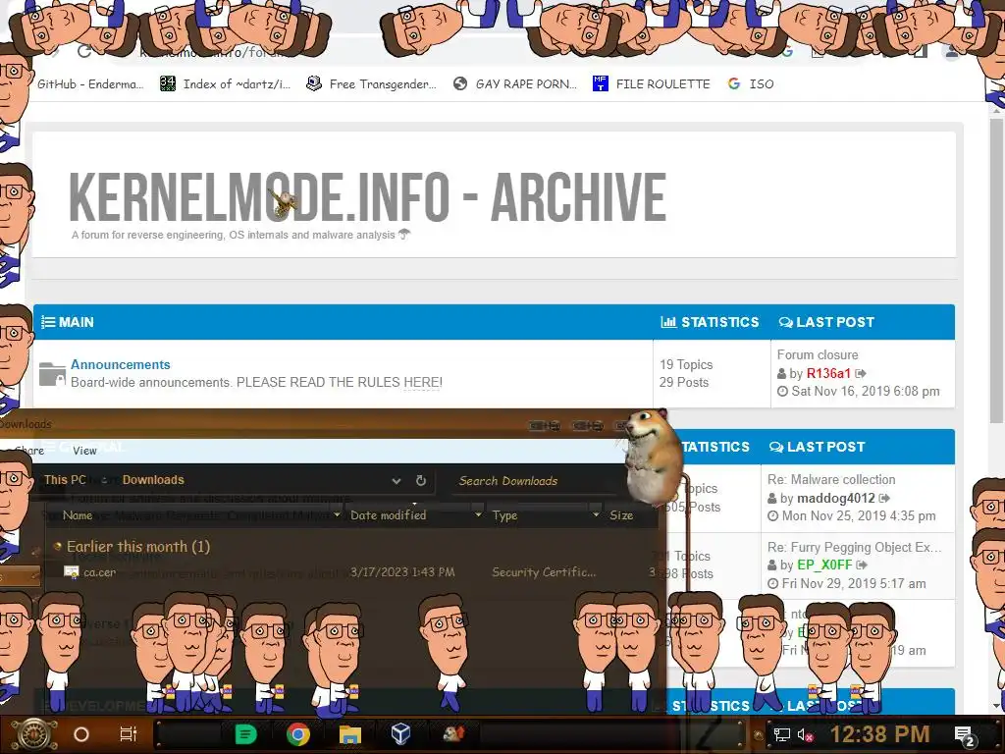Image resolution: width=1005 pixels, height=754 pixels.
Task: Open network status in system tray
Action: tap(781, 734)
